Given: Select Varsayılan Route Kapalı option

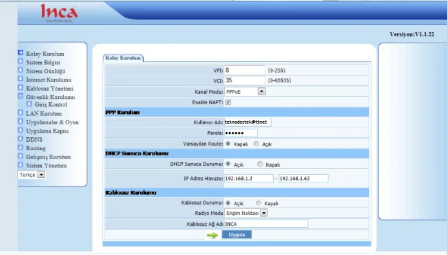Looking at the screenshot, I should (x=228, y=144).
